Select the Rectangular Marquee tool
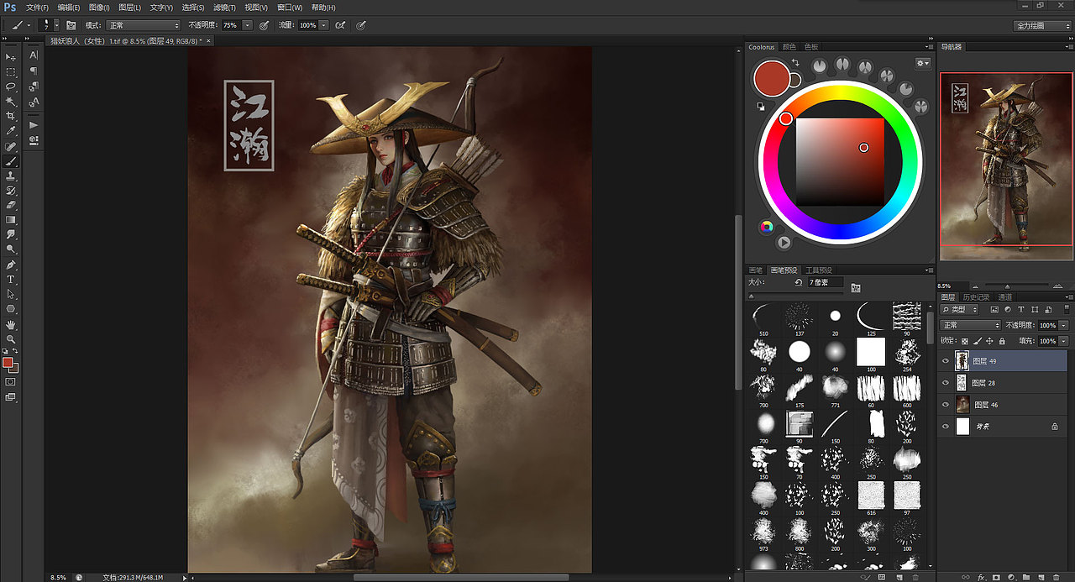The height and width of the screenshot is (582, 1075). pyautogui.click(x=11, y=72)
